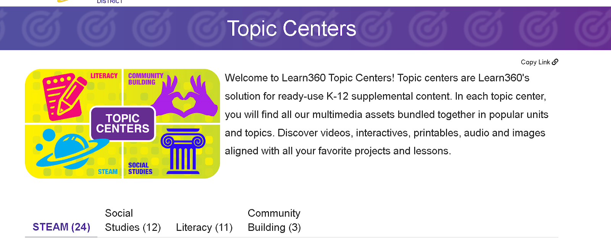Click the line ending with projects and lessons

click(x=338, y=151)
